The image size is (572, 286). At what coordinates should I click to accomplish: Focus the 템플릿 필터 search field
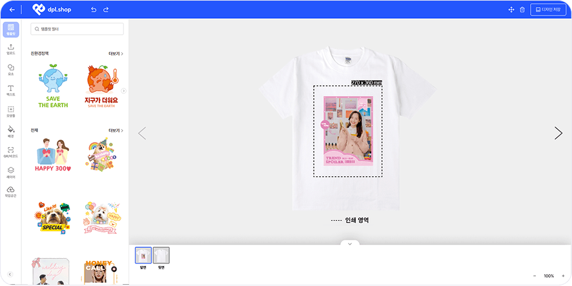[x=77, y=29]
